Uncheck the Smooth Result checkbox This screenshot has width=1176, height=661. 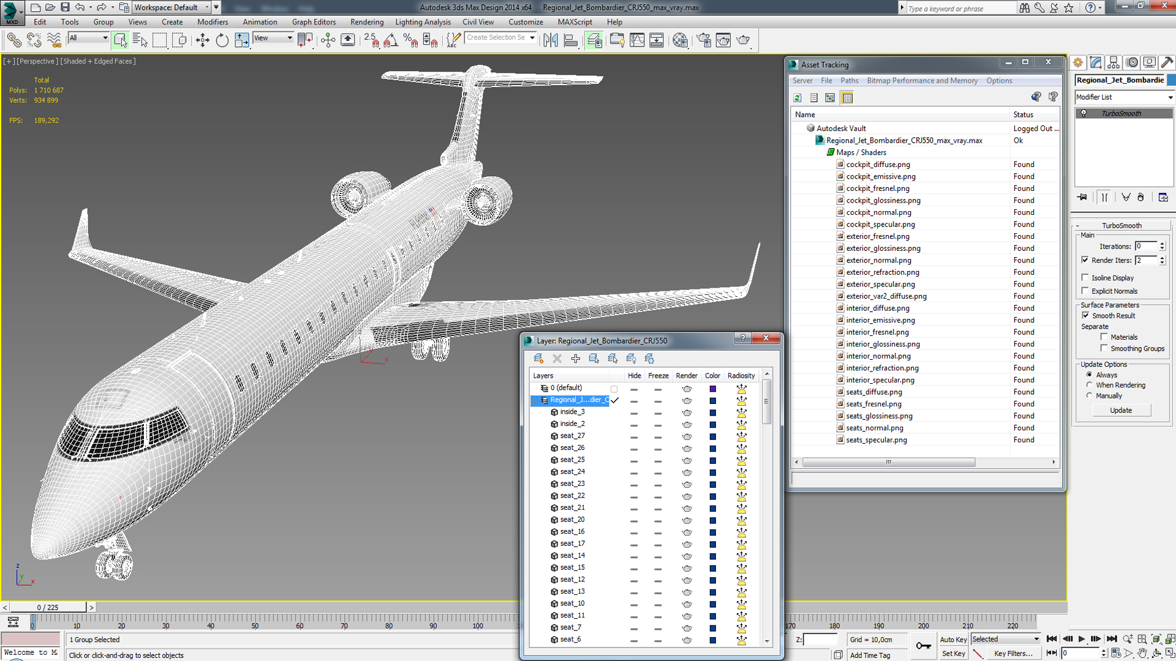[1085, 316]
